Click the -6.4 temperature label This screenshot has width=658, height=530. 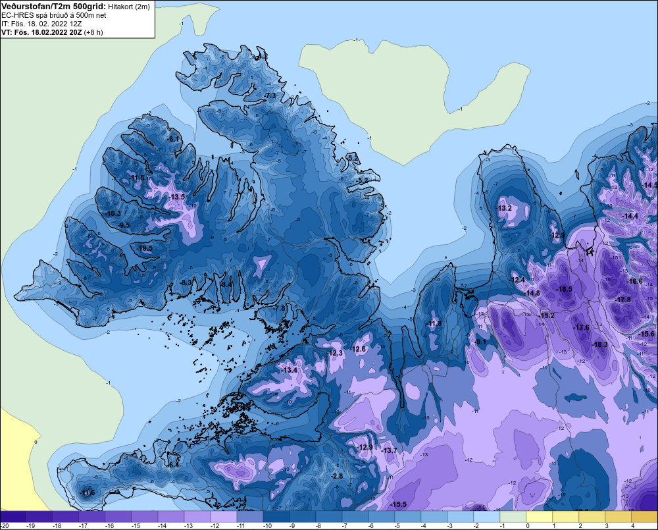[173, 465]
